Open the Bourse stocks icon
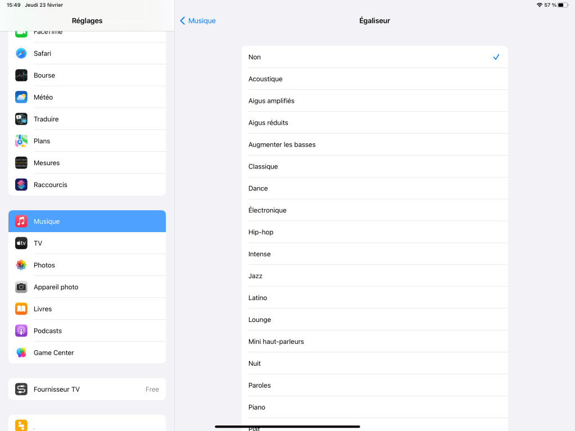575x431 pixels. click(x=21, y=75)
